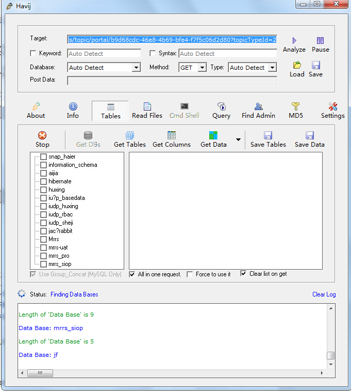Screen dimensions: 351x391
Task: Click the spinning status indicator icon
Action: (x=22, y=294)
